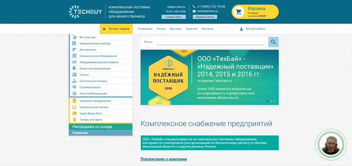
Task: Click the car service equipment icon
Action: (x=75, y=62)
